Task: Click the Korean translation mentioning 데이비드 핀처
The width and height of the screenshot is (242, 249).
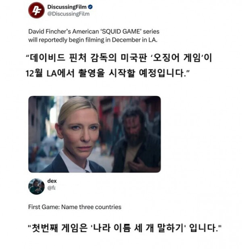Action: 119,58
